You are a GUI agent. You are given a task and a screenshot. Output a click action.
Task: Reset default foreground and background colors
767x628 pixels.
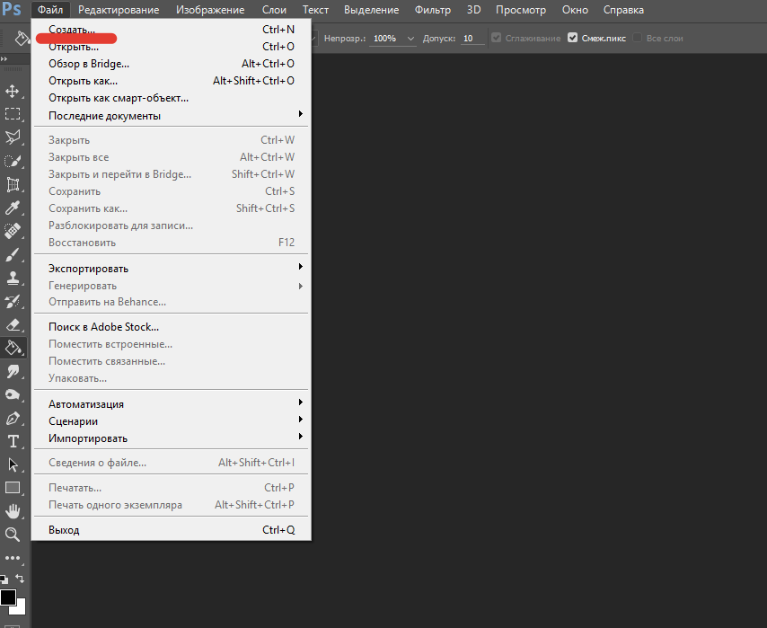(x=4, y=579)
